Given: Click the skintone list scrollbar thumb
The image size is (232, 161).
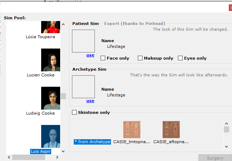Looking at the screenshot, I should tap(226, 130).
